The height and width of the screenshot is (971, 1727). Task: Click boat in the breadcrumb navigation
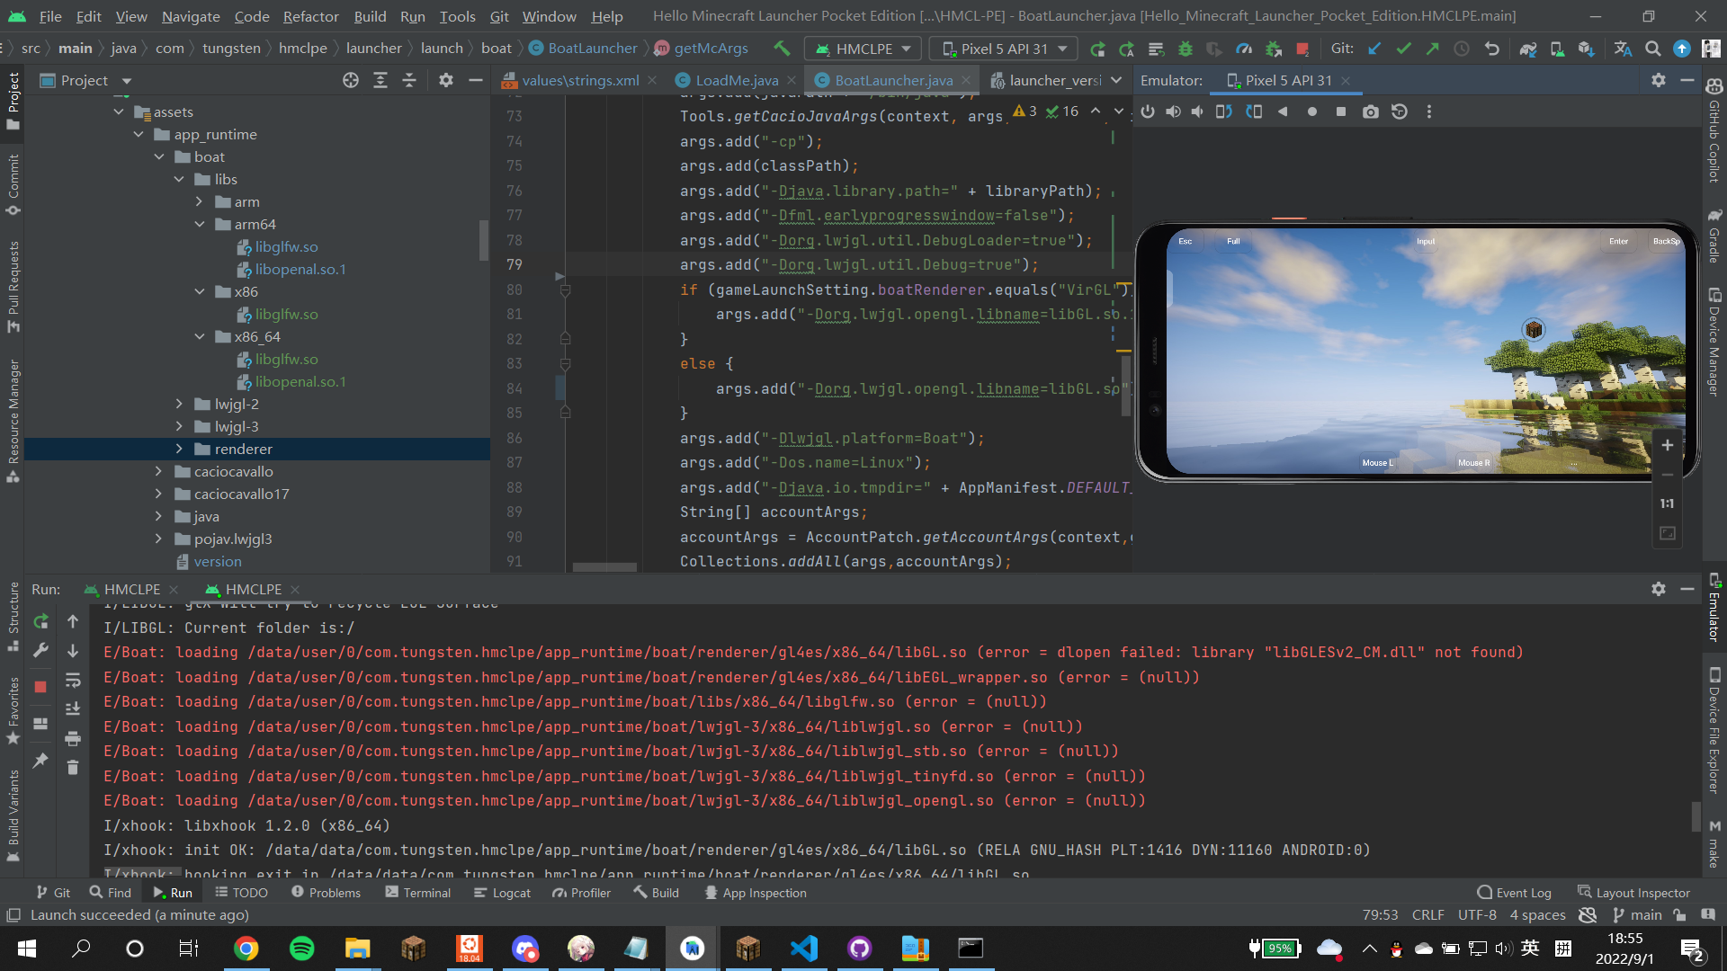(496, 48)
